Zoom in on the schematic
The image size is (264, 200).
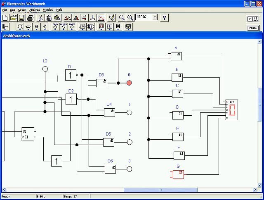[130, 17]
